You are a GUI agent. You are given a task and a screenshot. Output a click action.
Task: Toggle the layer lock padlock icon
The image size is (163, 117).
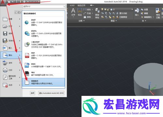[108, 9]
